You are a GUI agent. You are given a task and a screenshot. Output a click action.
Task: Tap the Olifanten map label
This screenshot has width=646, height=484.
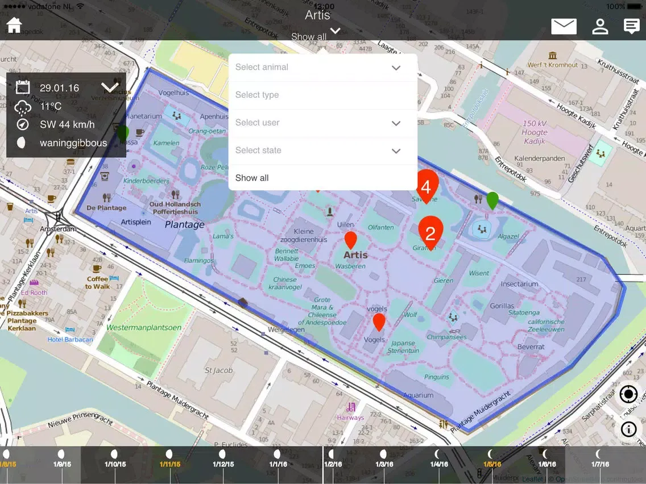(x=380, y=227)
